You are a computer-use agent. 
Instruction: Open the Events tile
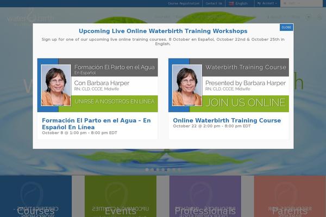pyautogui.click(x=121, y=196)
